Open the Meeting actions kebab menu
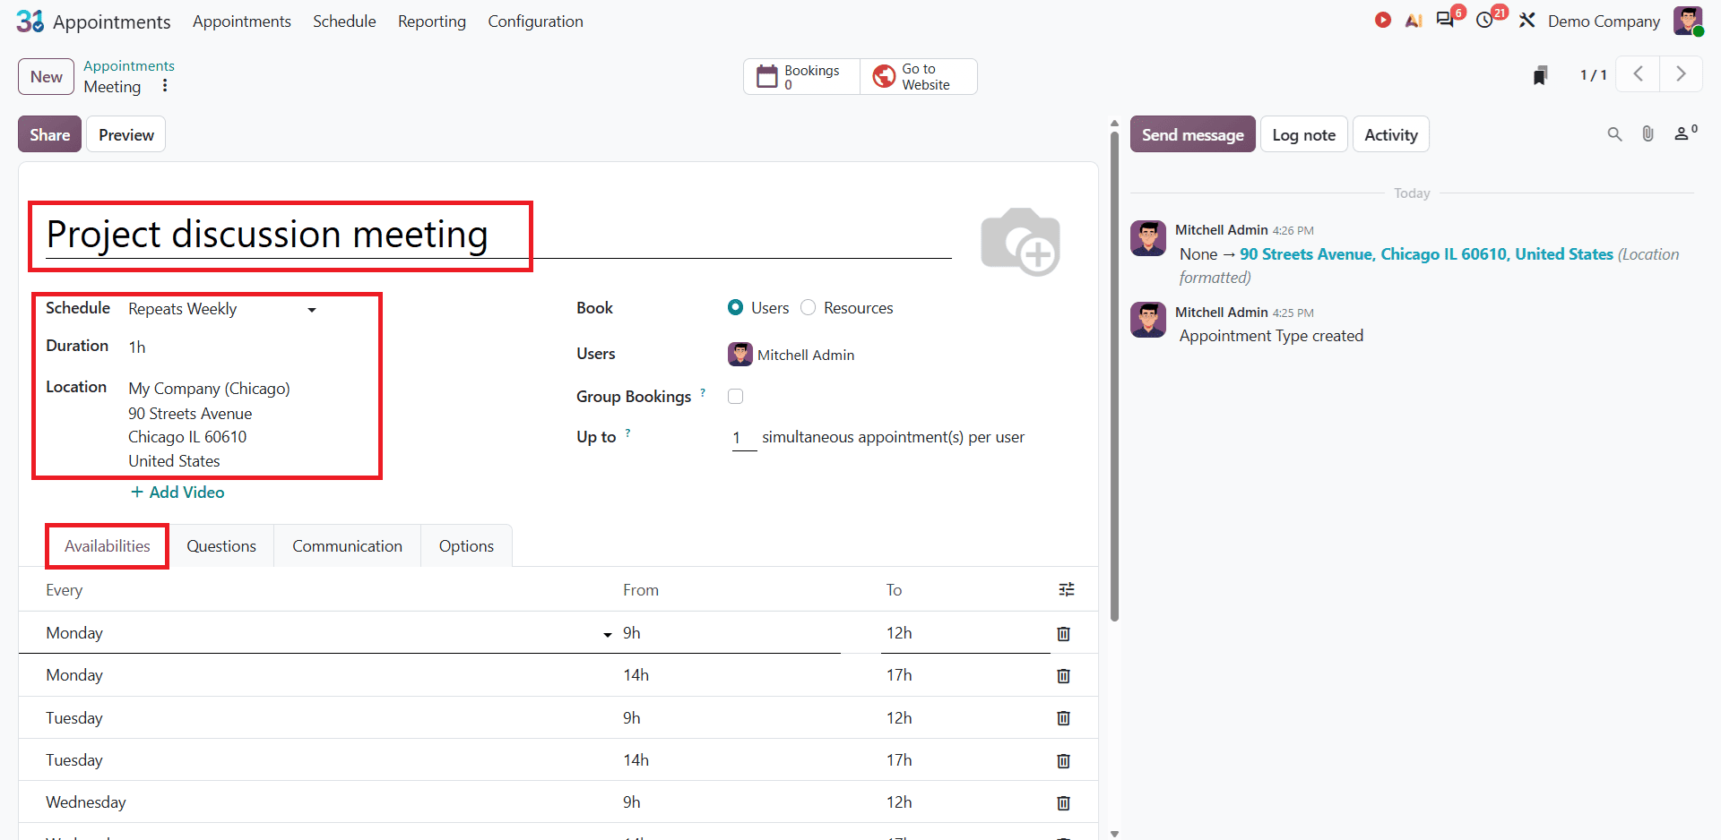 tap(165, 86)
